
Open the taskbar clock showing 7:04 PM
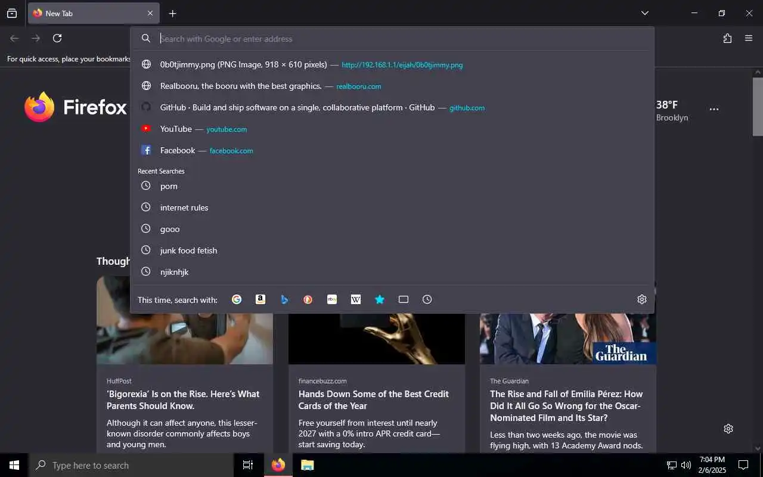click(x=712, y=465)
